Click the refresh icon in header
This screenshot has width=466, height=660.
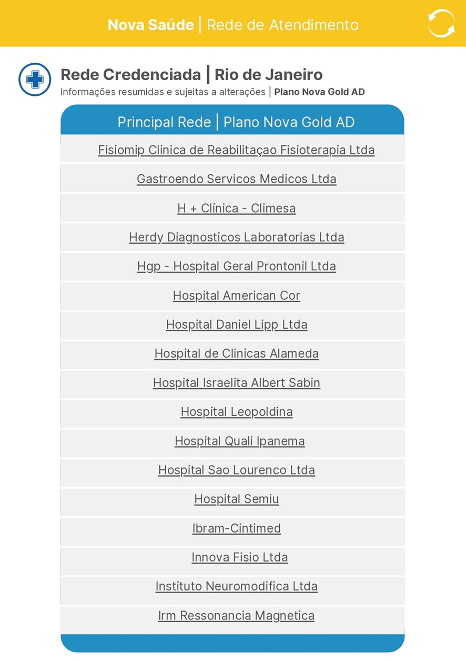441,24
